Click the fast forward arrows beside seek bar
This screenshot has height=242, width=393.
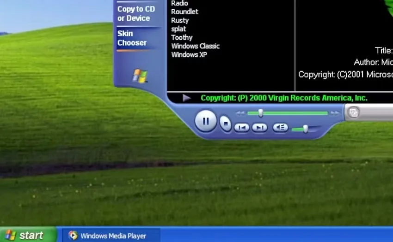click(x=335, y=113)
